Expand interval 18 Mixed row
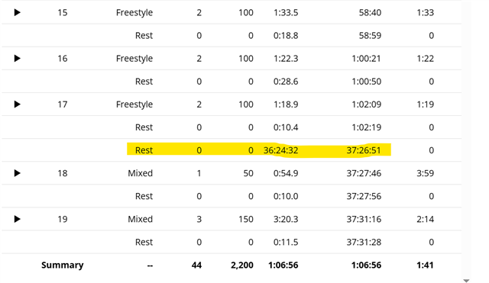The height and width of the screenshot is (283, 489). coord(17,173)
